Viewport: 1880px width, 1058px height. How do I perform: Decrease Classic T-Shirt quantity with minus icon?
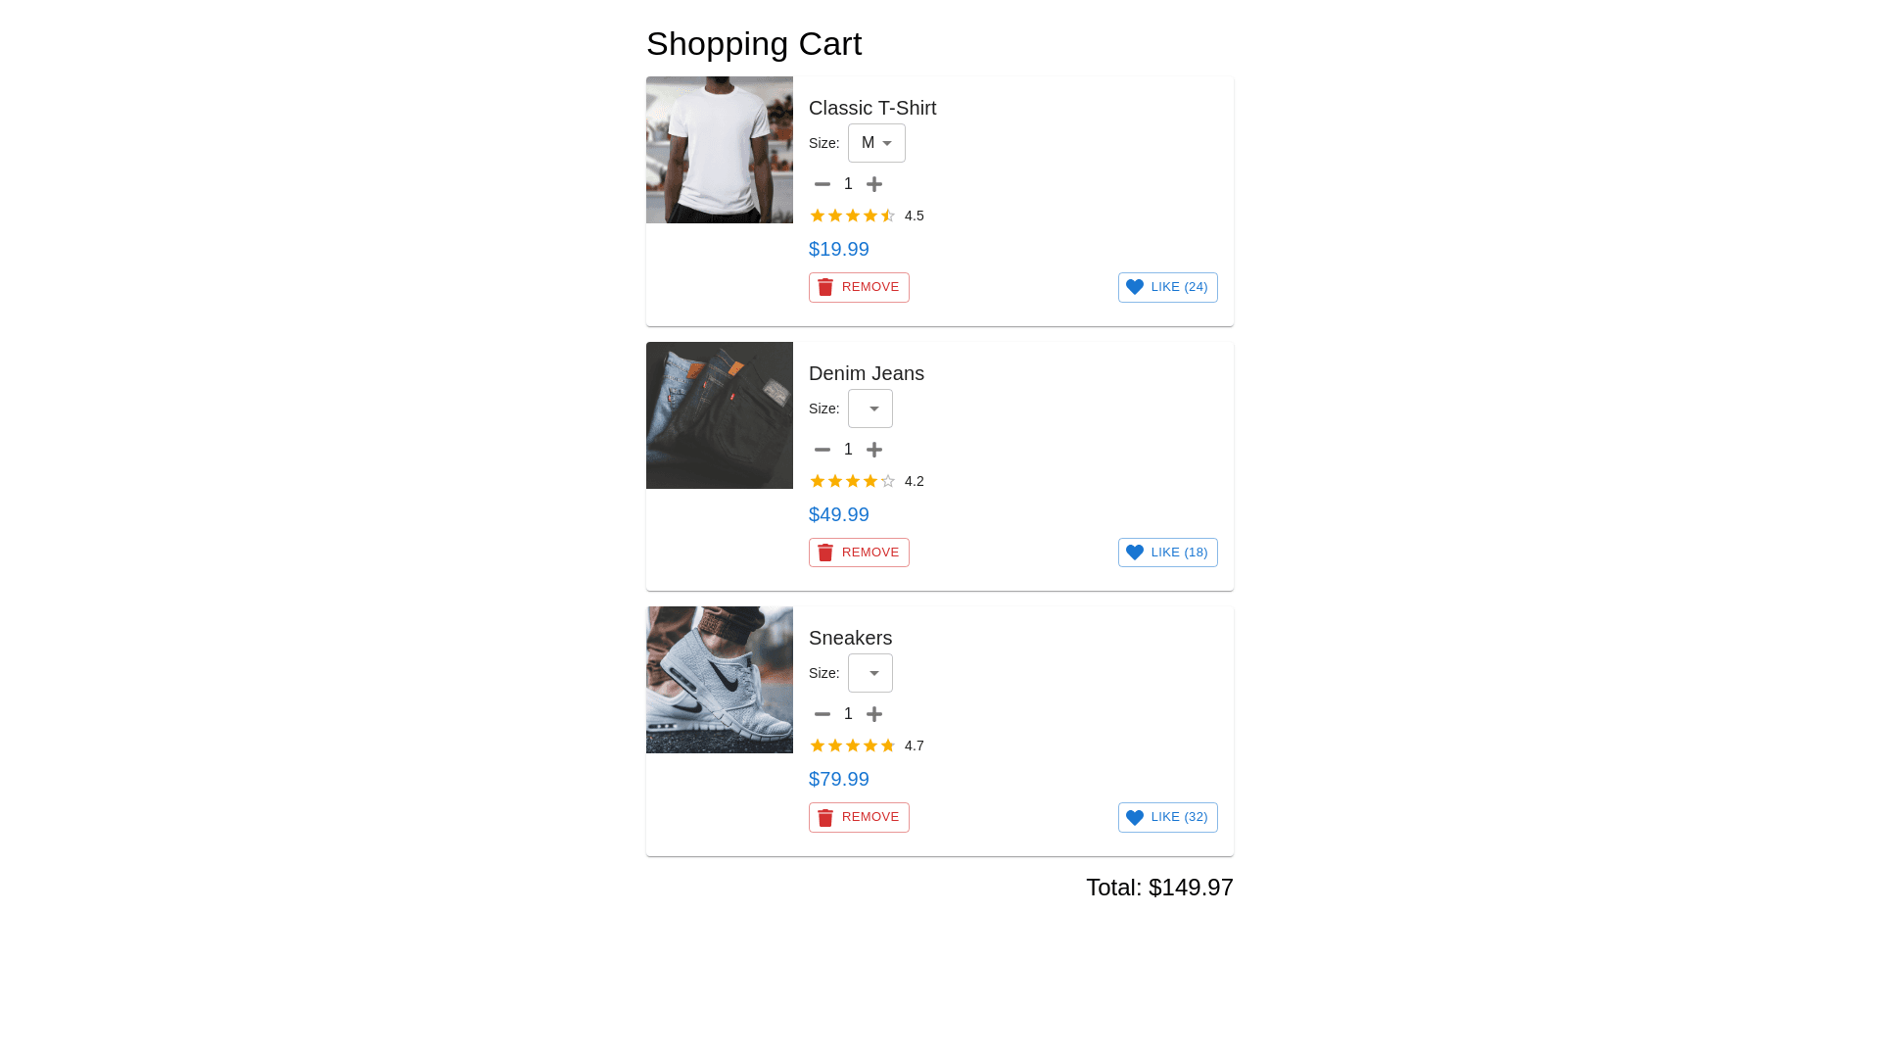pos(822,184)
